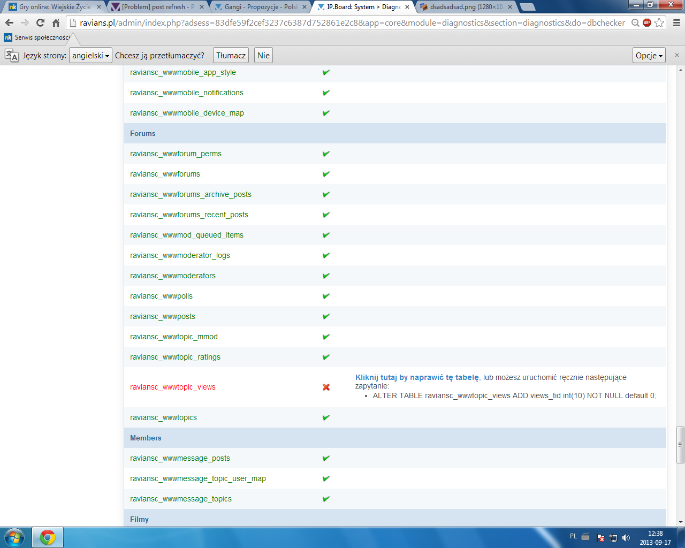Open the dsadsadsad.png tab
This screenshot has width=685, height=548.
click(466, 7)
